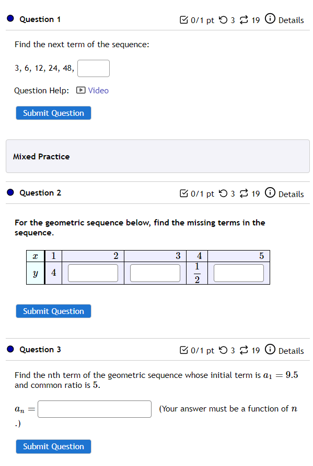Image resolution: width=313 pixels, height=466 pixels.
Task: Open Details for Question 1
Action: pyautogui.click(x=292, y=20)
